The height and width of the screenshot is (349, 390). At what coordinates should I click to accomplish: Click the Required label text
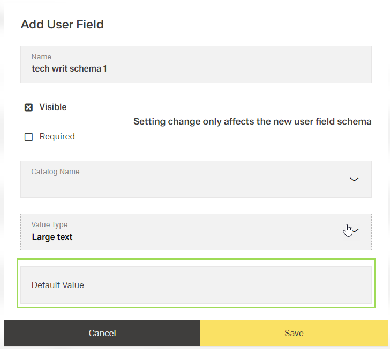[x=57, y=137]
